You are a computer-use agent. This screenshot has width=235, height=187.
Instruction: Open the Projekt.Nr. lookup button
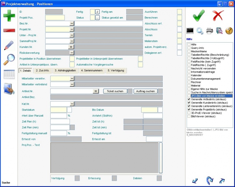pos(72,29)
